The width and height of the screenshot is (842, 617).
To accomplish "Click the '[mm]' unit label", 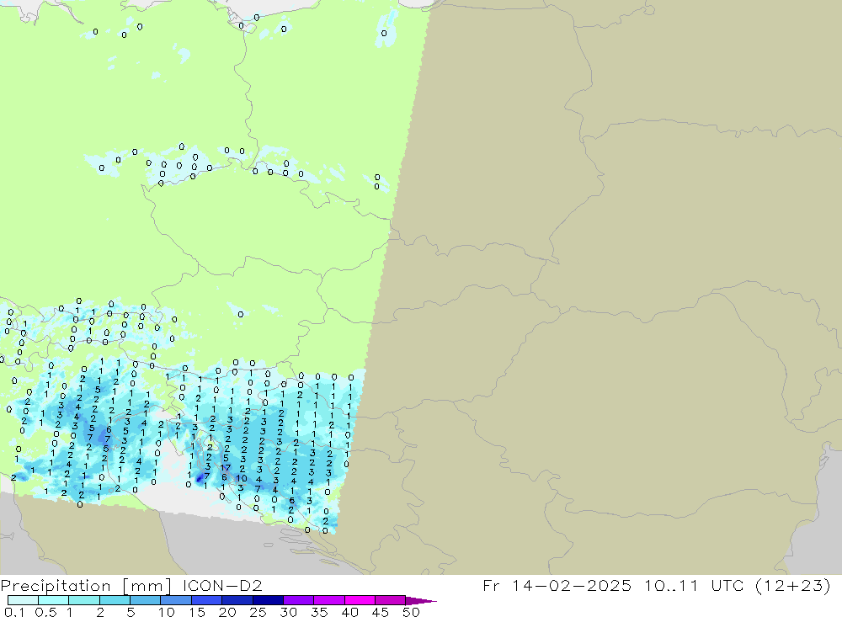I will point(147,586).
